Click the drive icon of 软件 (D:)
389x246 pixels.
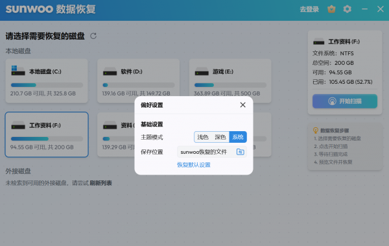(110, 71)
